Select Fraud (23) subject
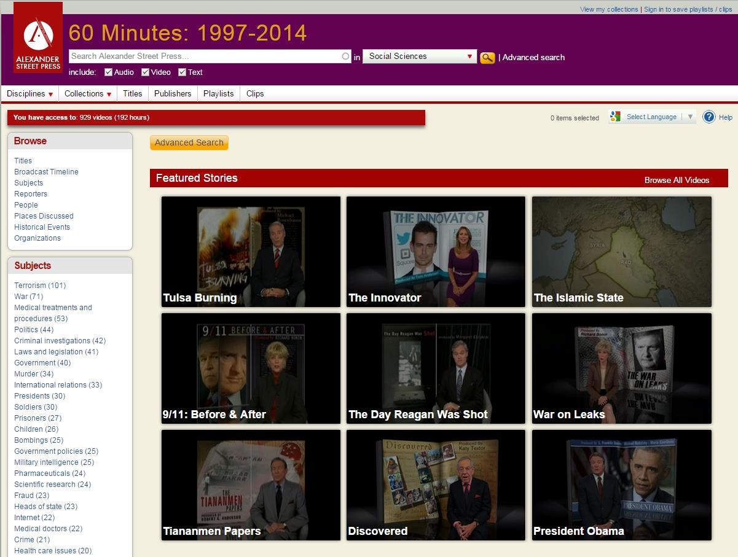The width and height of the screenshot is (738, 557). 31,496
